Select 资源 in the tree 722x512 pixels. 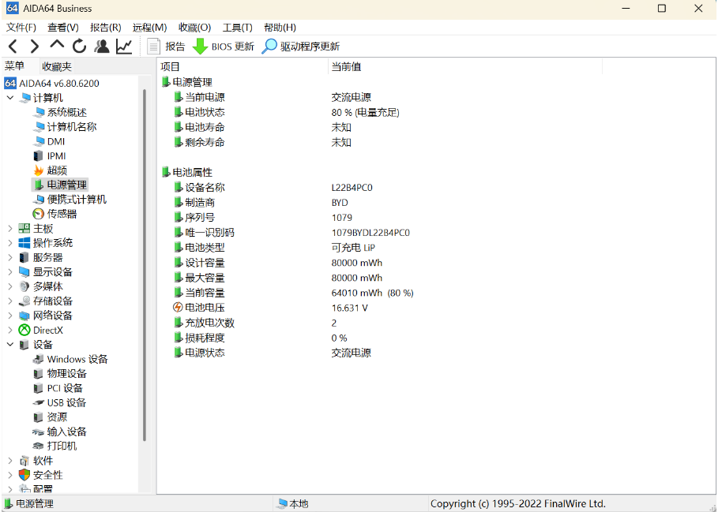click(x=57, y=417)
